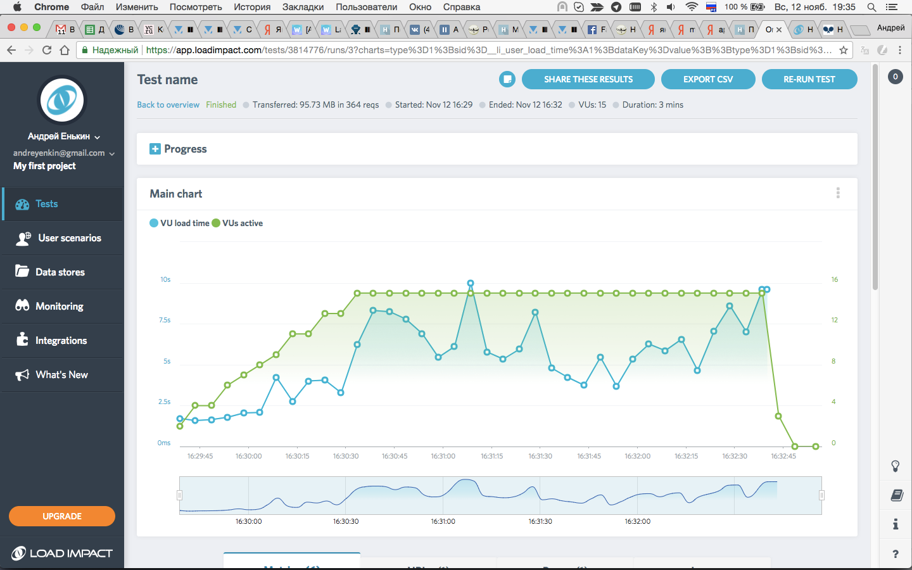This screenshot has width=912, height=570.
Task: Click Duration: 3 mins text
Action: click(x=653, y=104)
